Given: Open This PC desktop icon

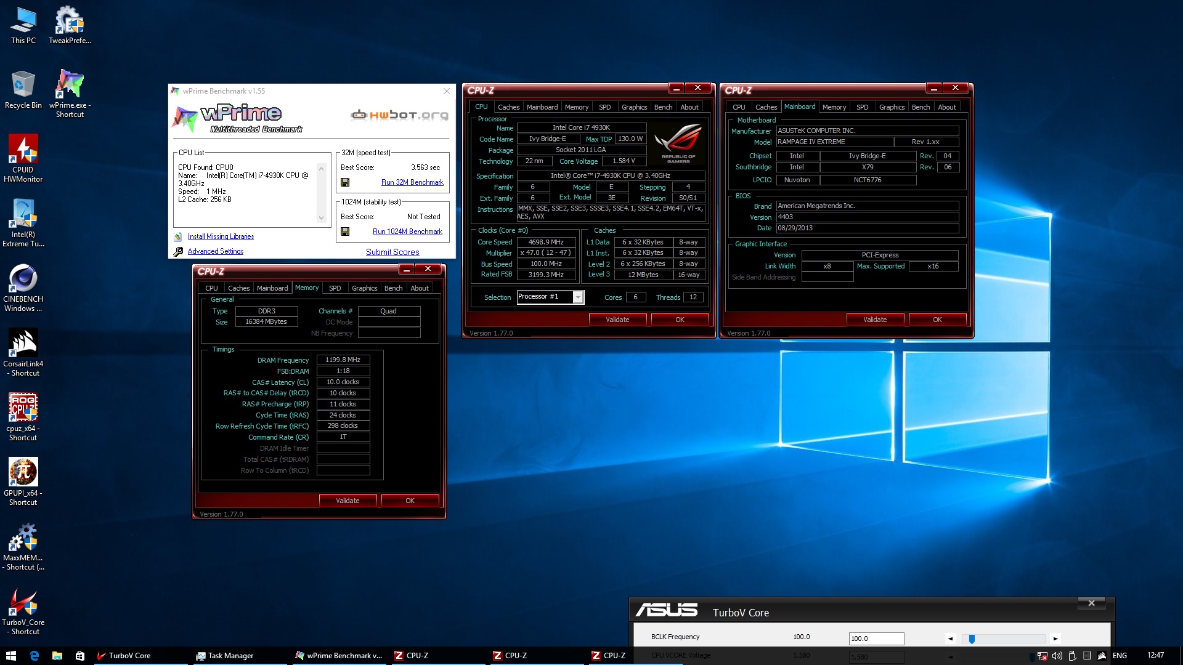Looking at the screenshot, I should pos(23,25).
